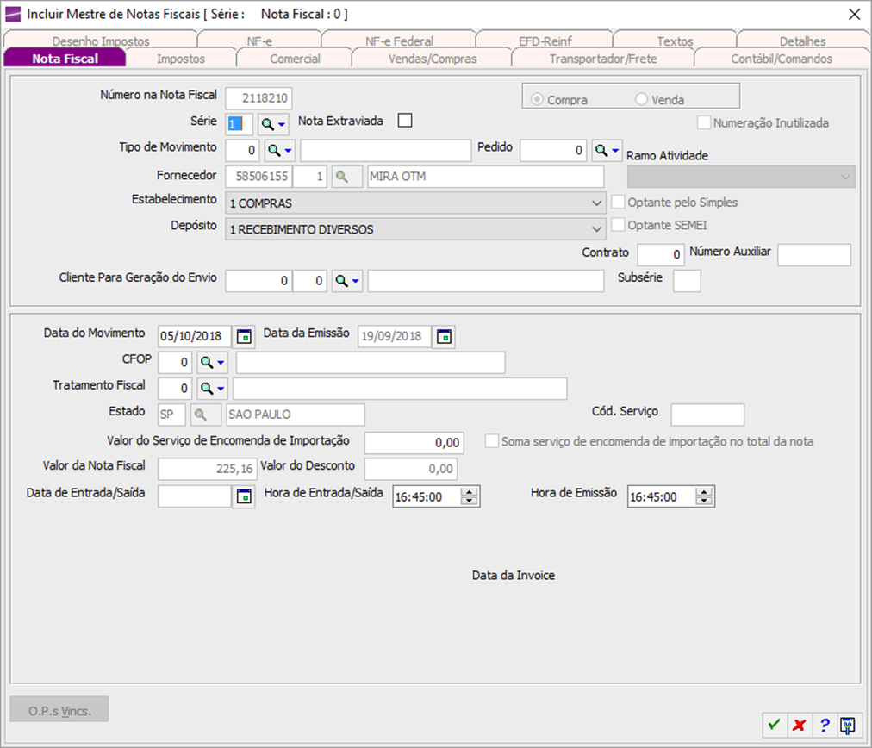Open calendar for Data de Entrada/Saída
The width and height of the screenshot is (872, 748).
(245, 496)
